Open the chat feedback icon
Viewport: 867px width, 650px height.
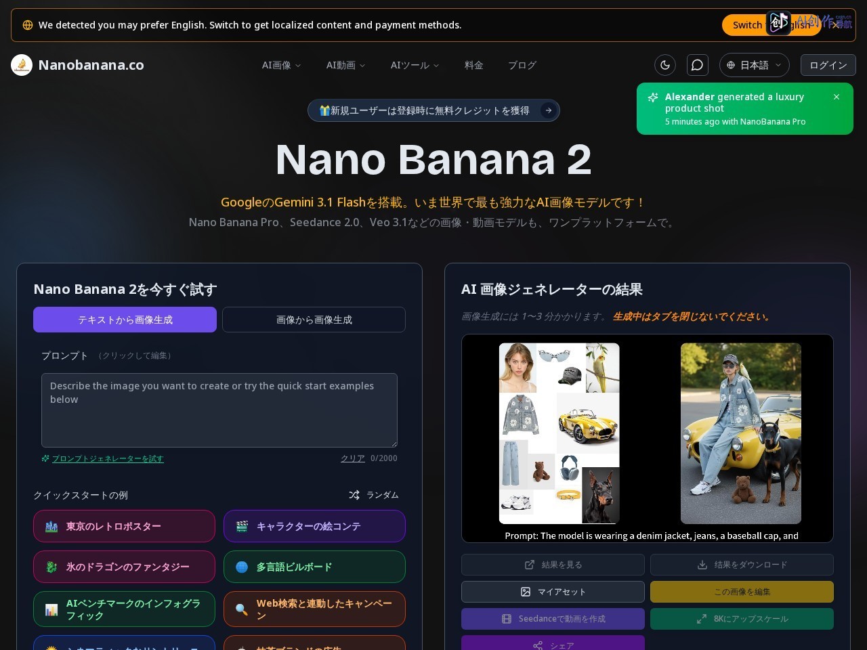[x=698, y=65]
